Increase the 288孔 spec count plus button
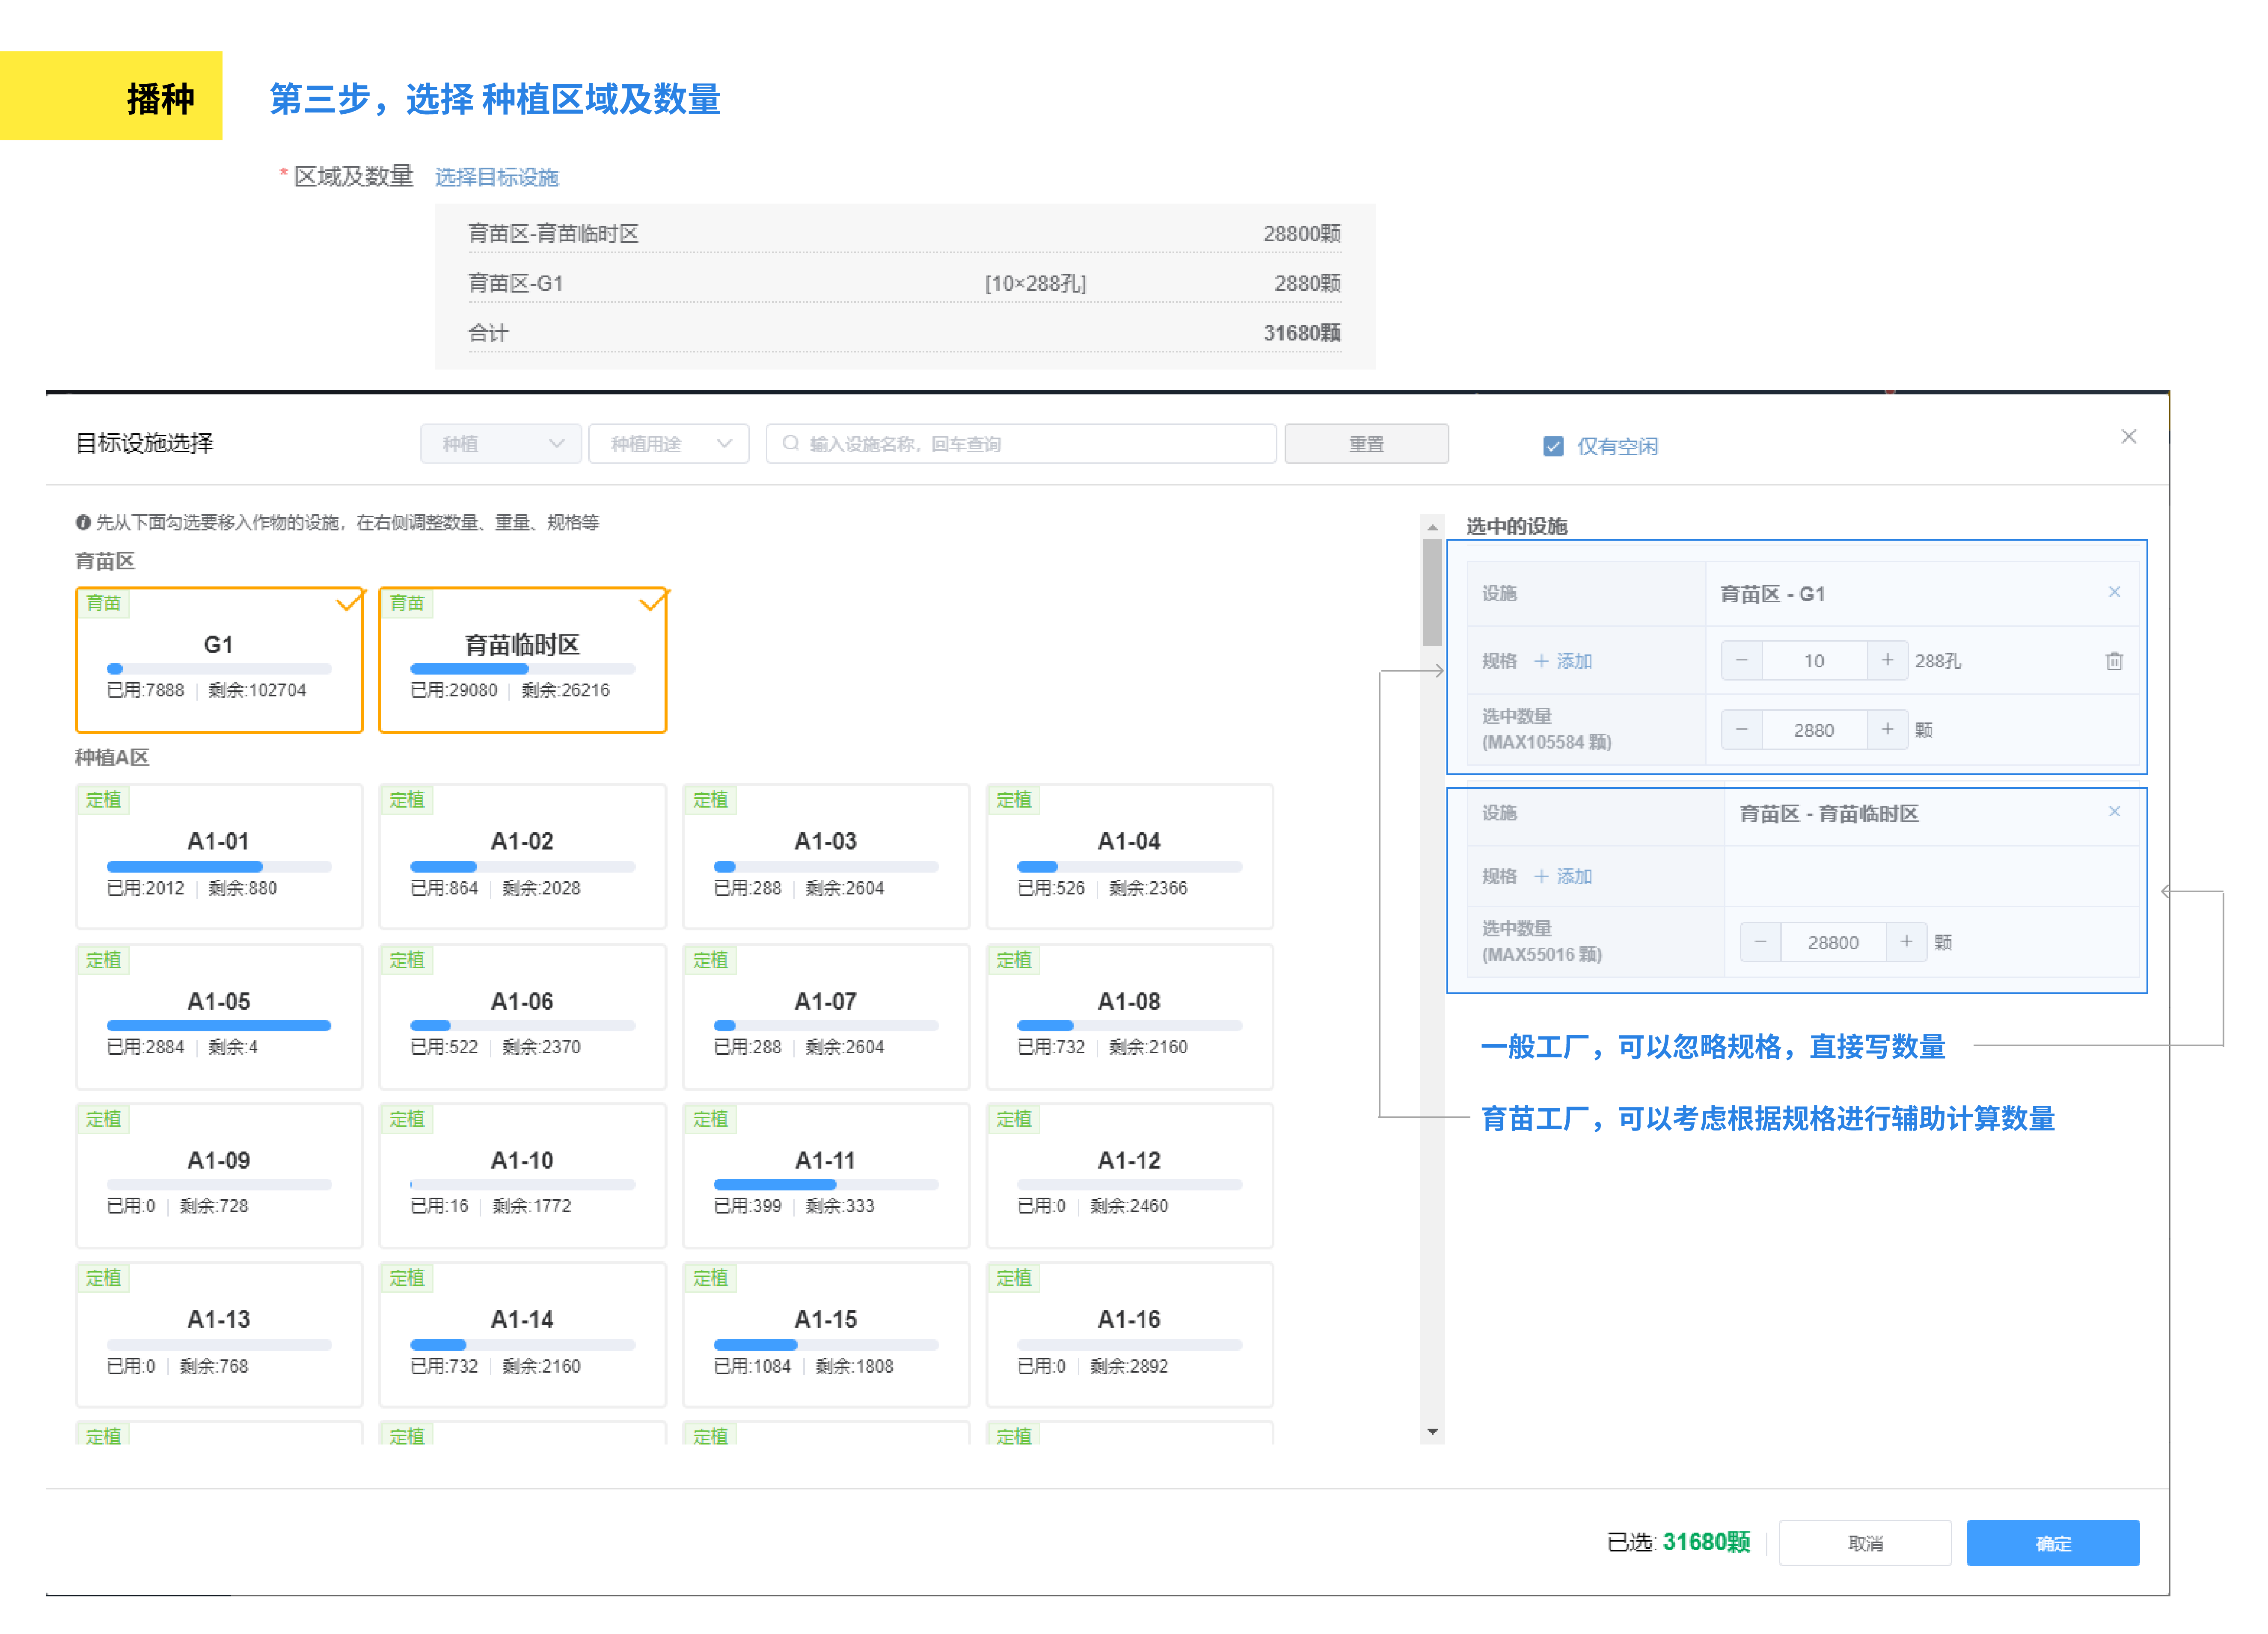This screenshot has height=1634, width=2268. click(1887, 660)
